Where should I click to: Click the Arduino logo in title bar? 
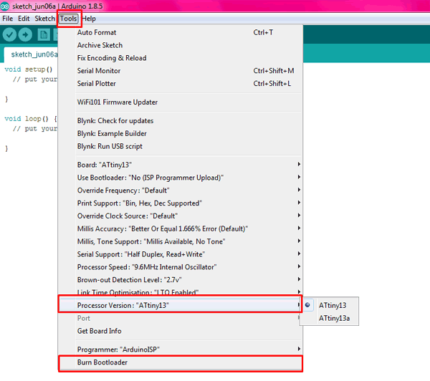coord(5,6)
